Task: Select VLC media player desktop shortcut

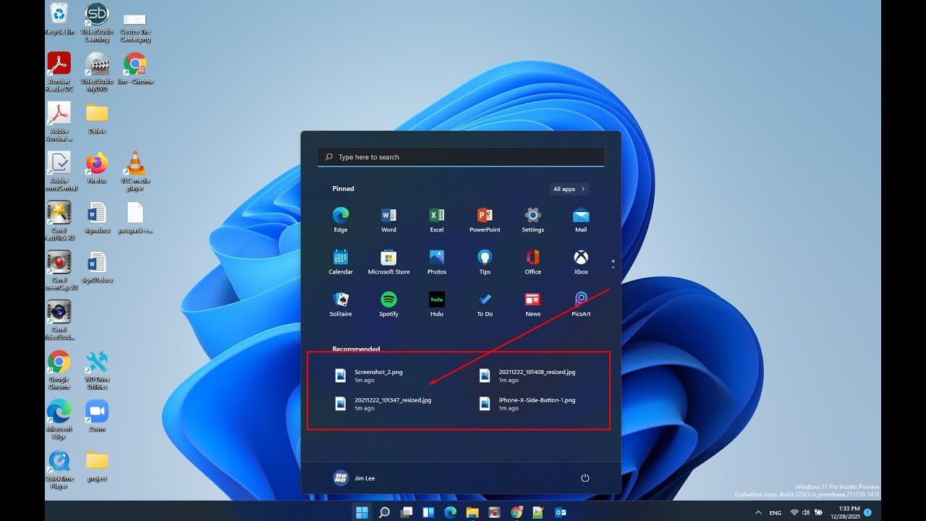Action: click(x=135, y=171)
